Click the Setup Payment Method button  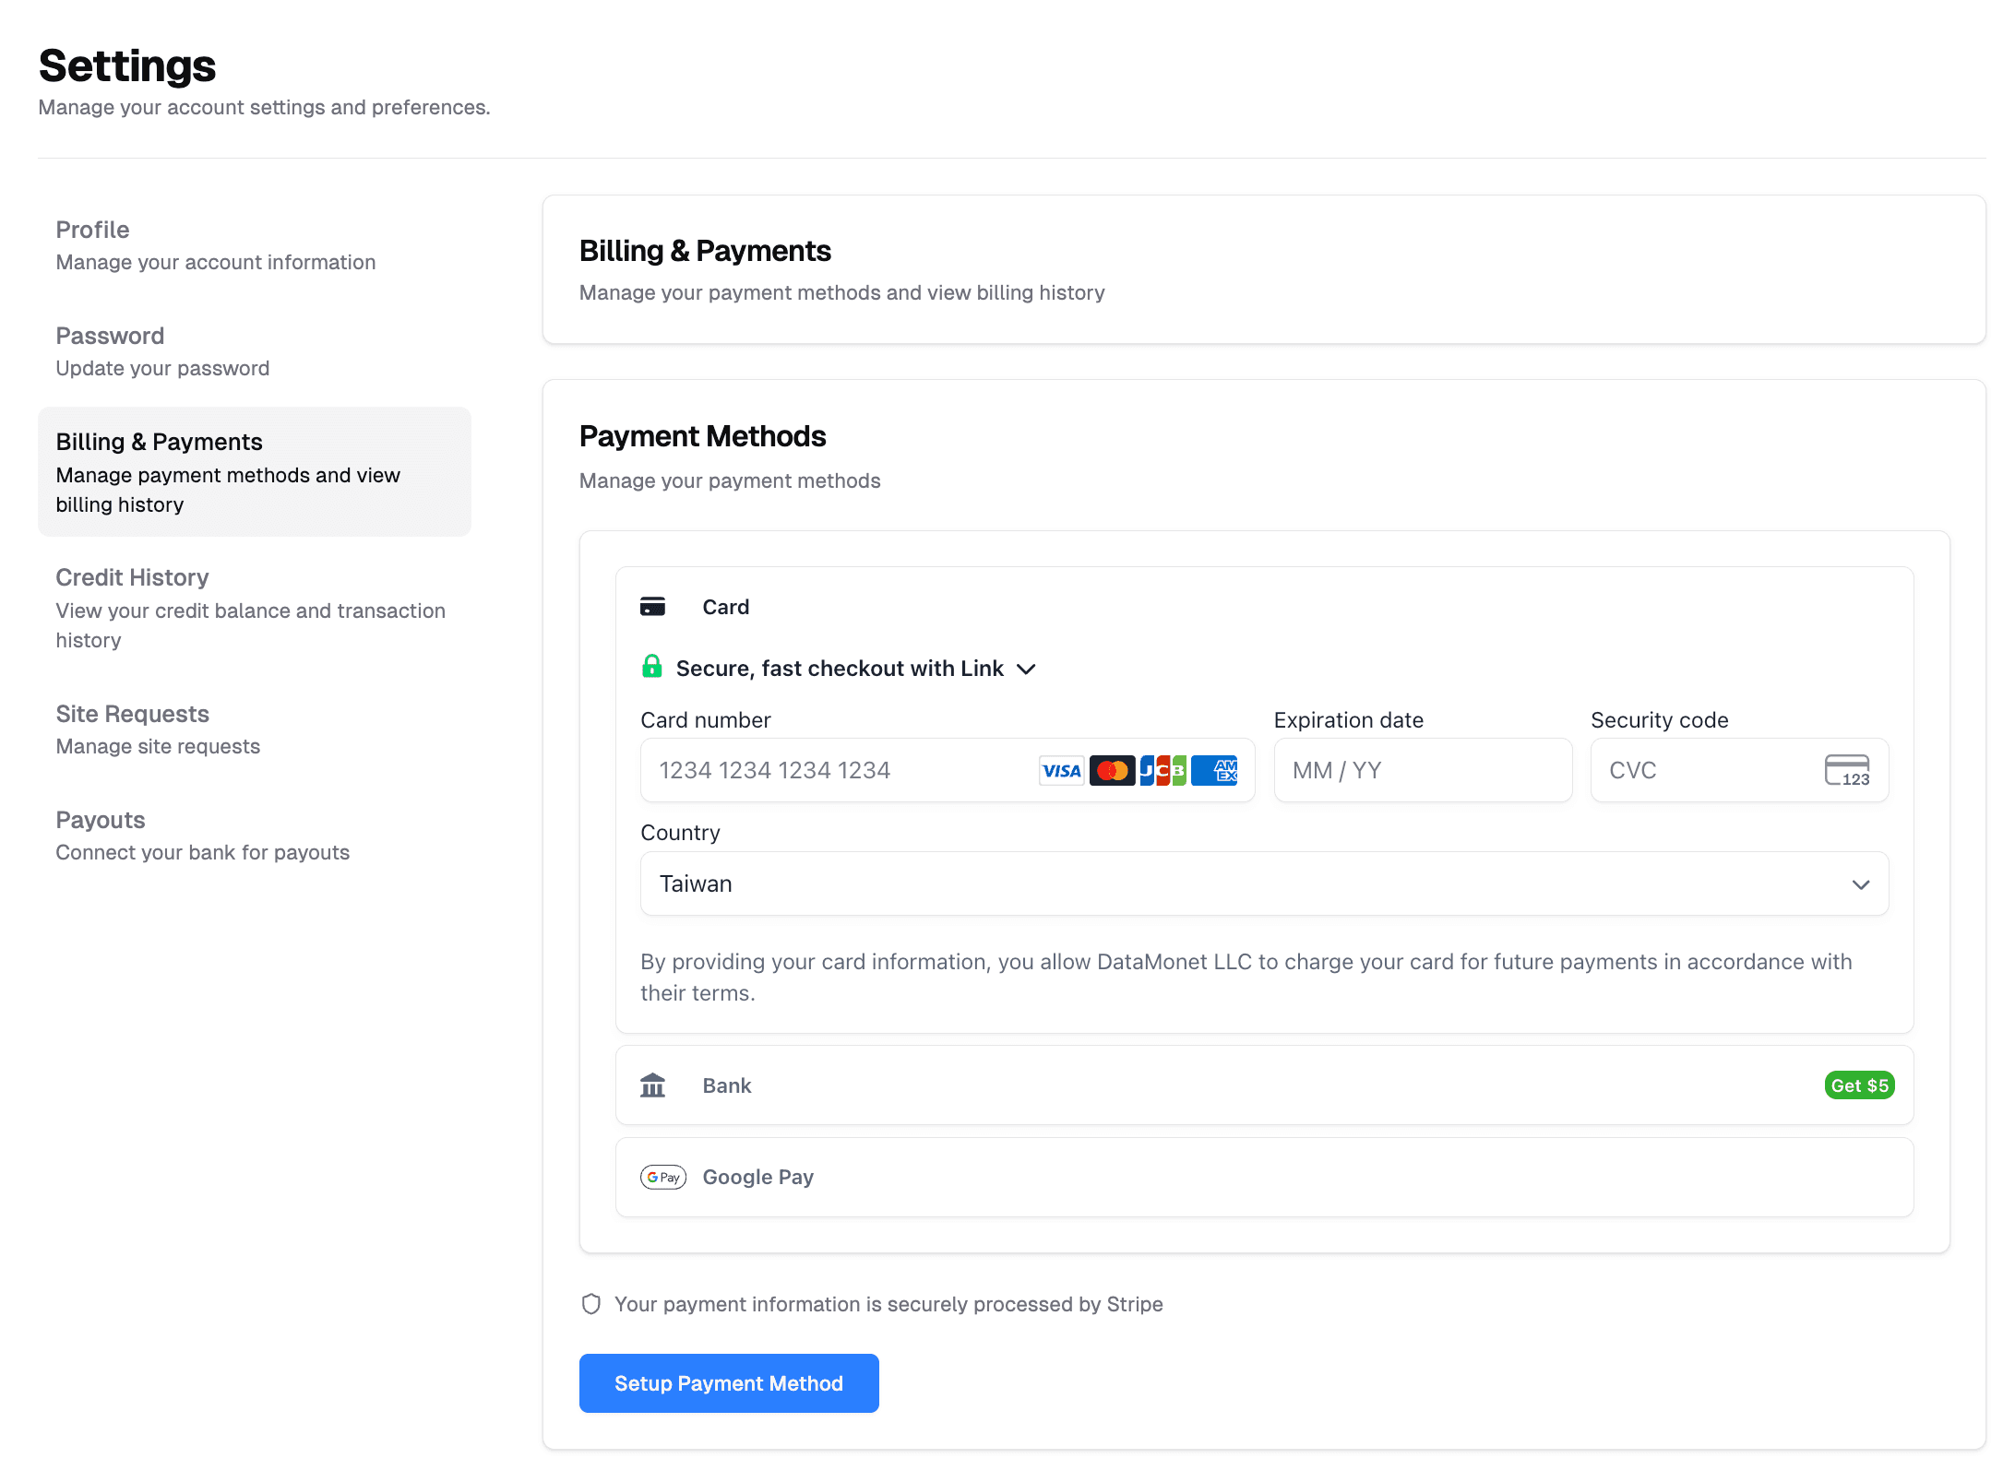point(728,1382)
